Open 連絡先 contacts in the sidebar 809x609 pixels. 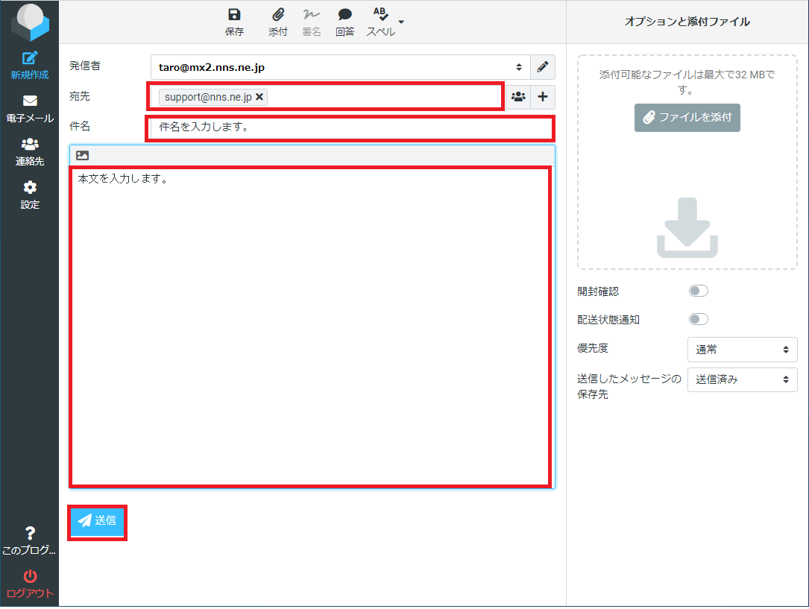30,151
